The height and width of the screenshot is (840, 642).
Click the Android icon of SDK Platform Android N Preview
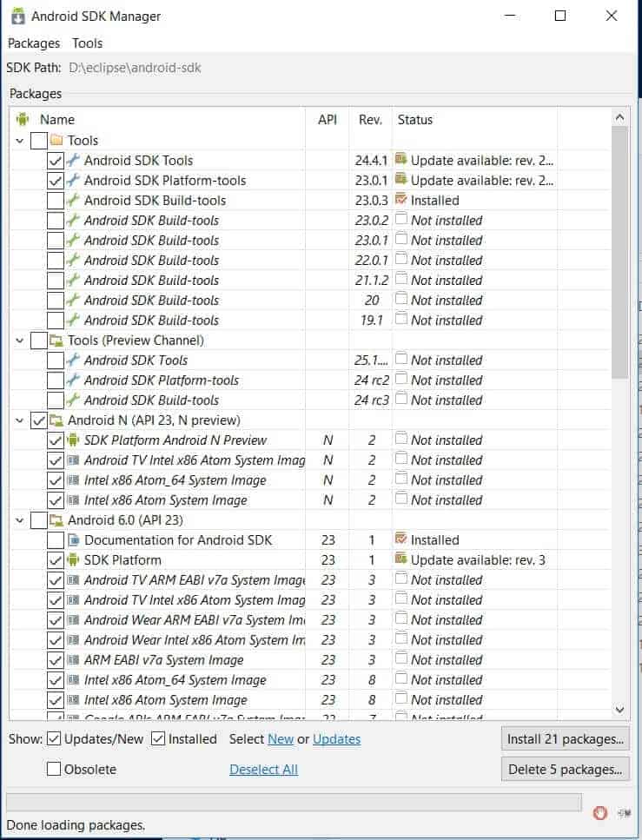click(73, 440)
